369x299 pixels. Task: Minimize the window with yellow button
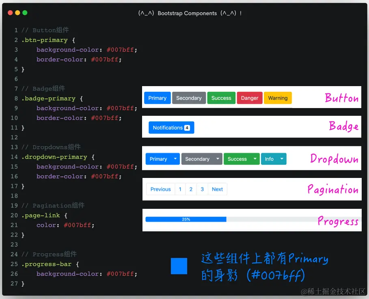17,13
